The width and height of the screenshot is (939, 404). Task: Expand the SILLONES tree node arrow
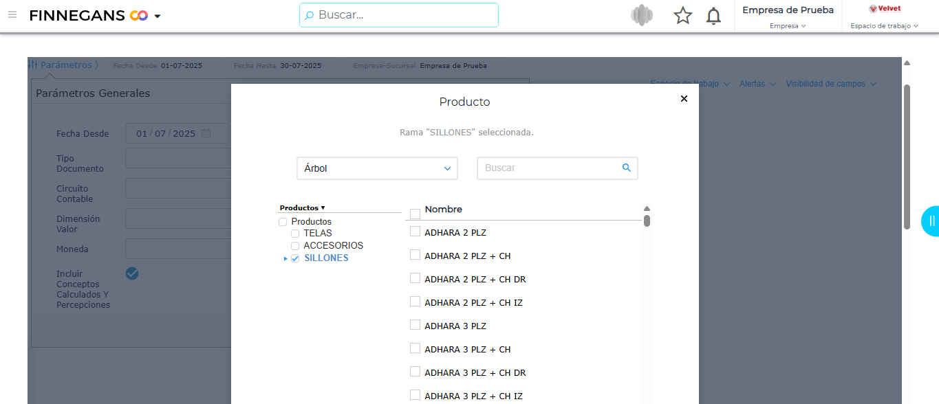[285, 259]
